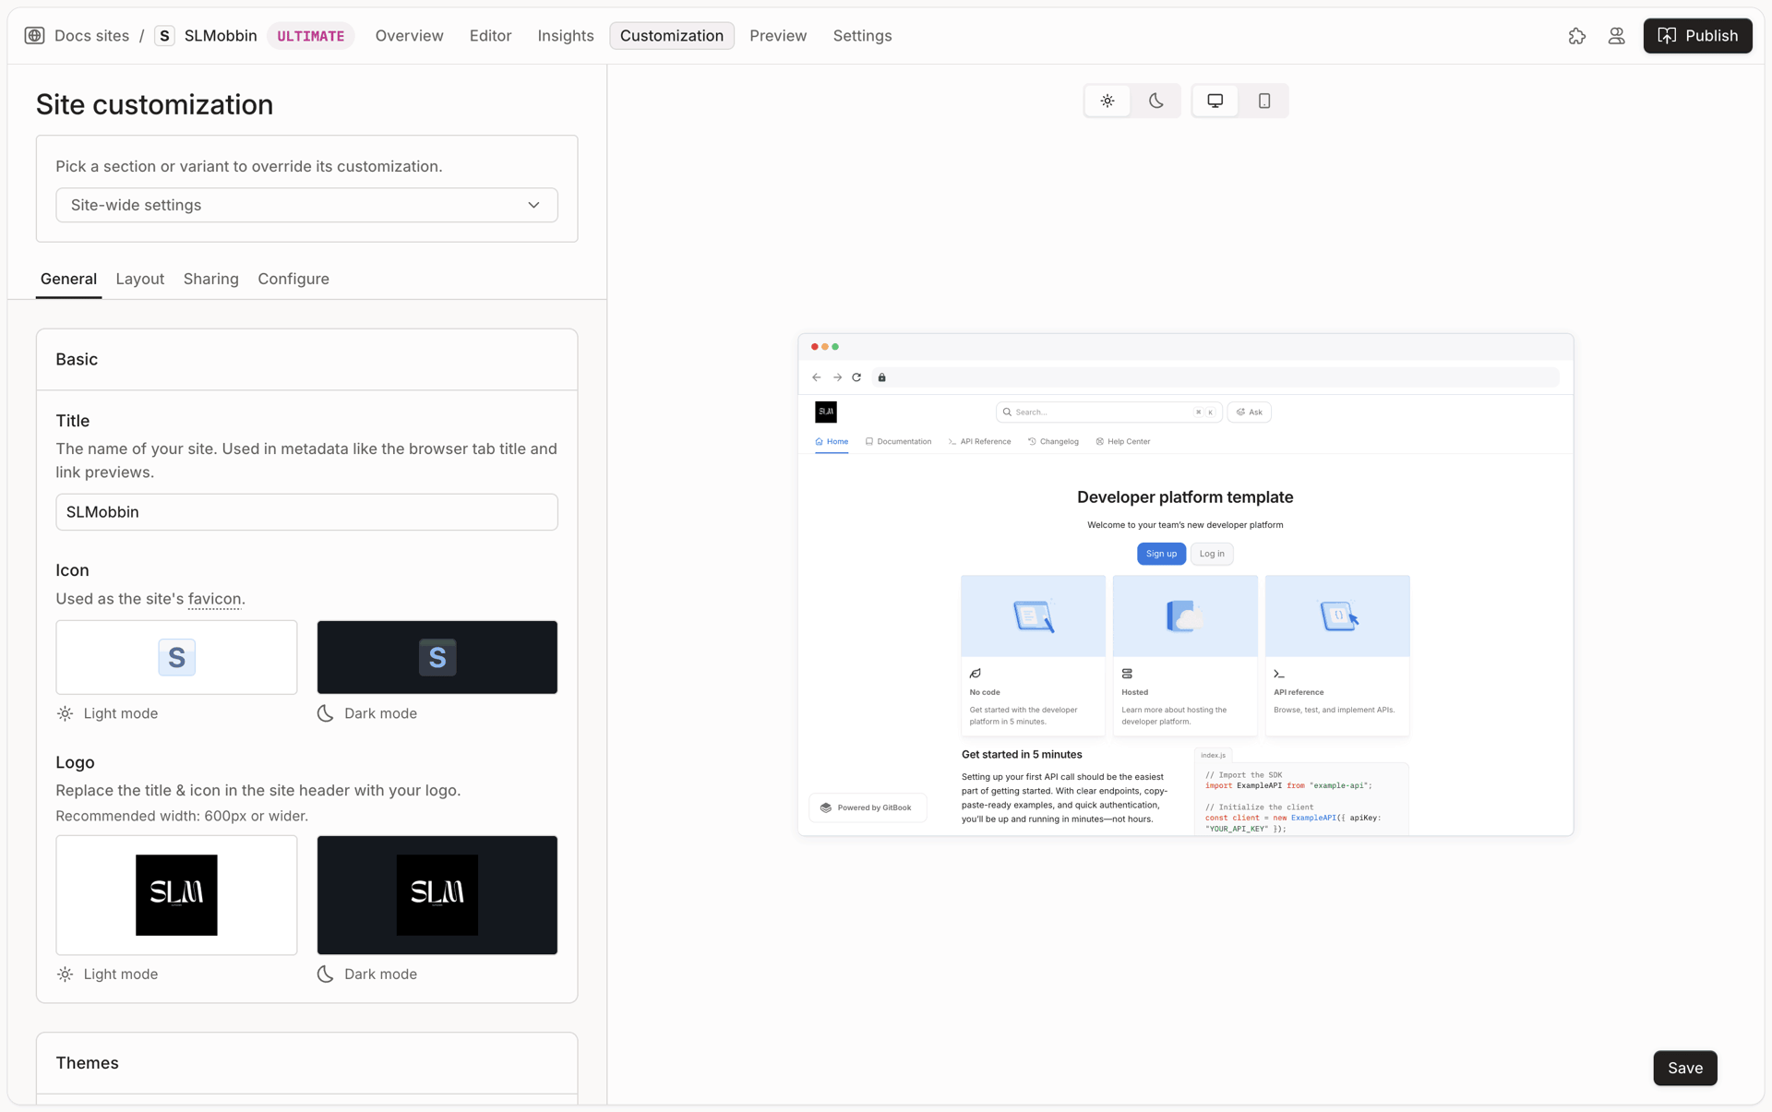
Task: Go to the Configure tab
Action: click(293, 279)
